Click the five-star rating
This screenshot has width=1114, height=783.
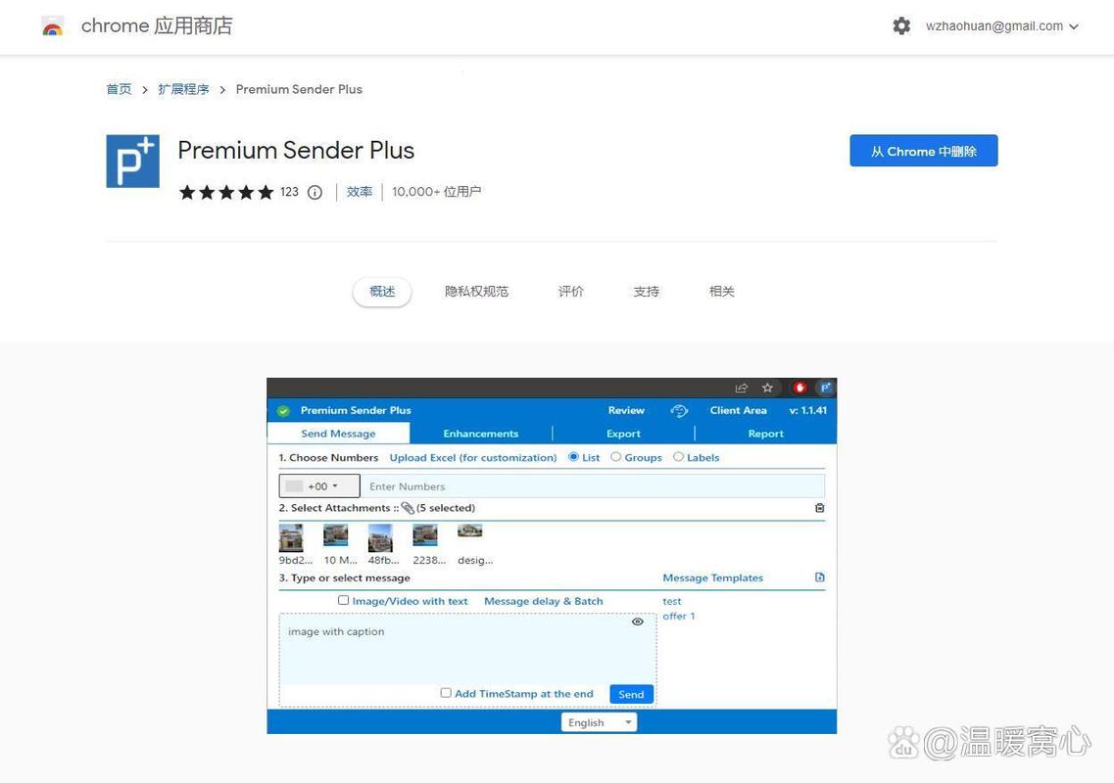click(x=226, y=193)
